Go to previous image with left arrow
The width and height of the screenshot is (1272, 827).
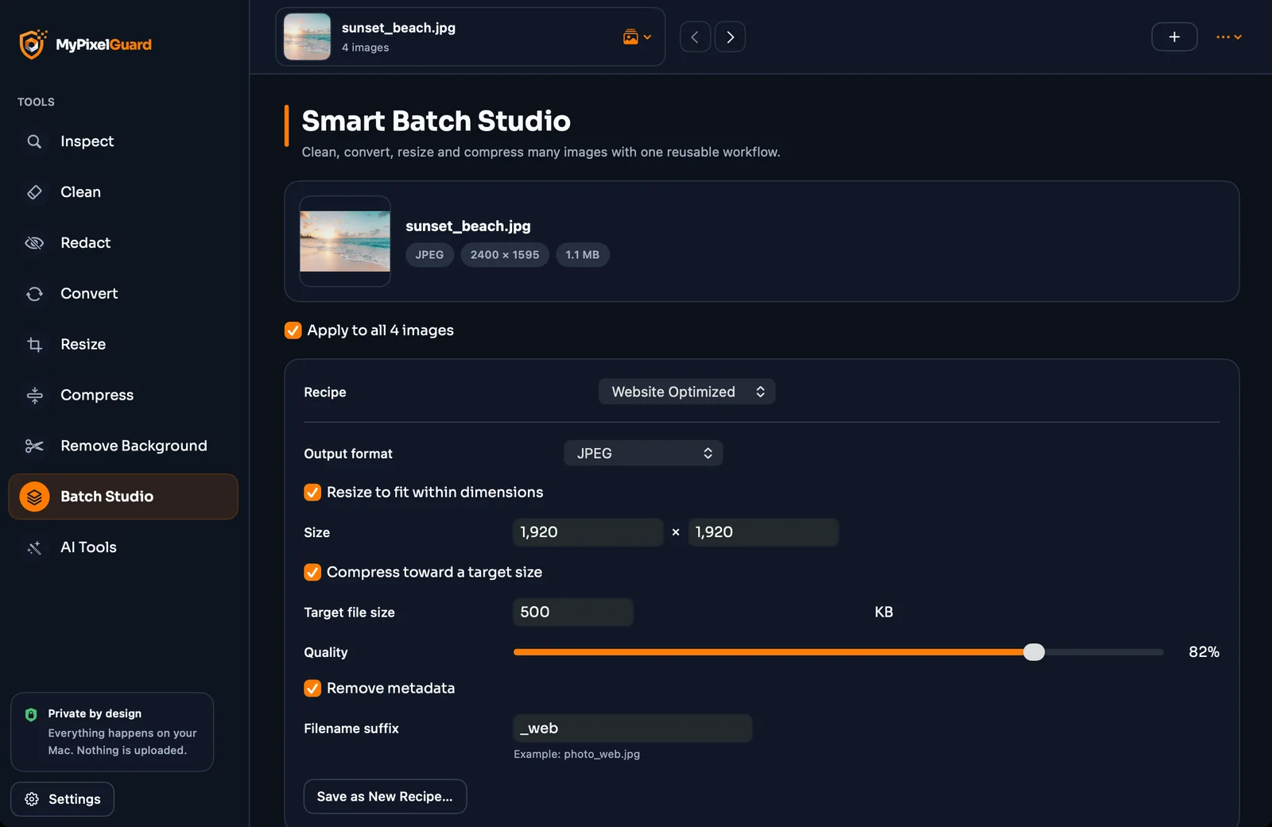(x=695, y=37)
